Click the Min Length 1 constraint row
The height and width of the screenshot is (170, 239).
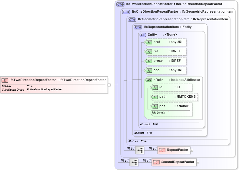click(160, 112)
